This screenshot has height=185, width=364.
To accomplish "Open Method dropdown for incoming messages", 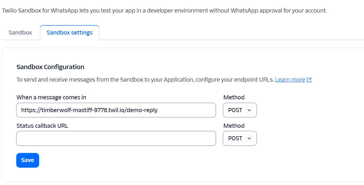I will coord(240,110).
